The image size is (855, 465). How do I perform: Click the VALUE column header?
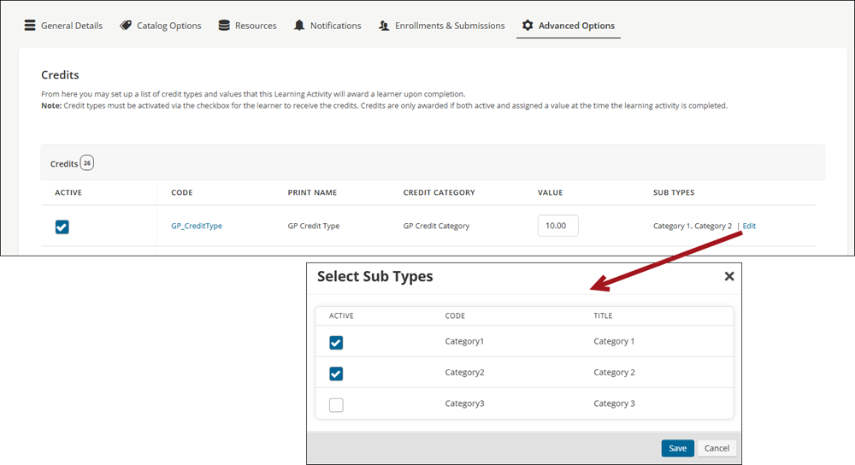(x=550, y=192)
